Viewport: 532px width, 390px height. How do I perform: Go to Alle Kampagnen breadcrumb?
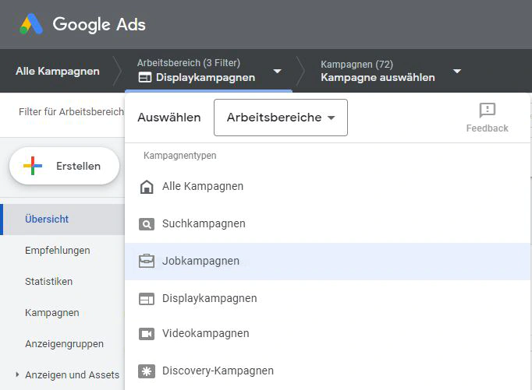58,71
